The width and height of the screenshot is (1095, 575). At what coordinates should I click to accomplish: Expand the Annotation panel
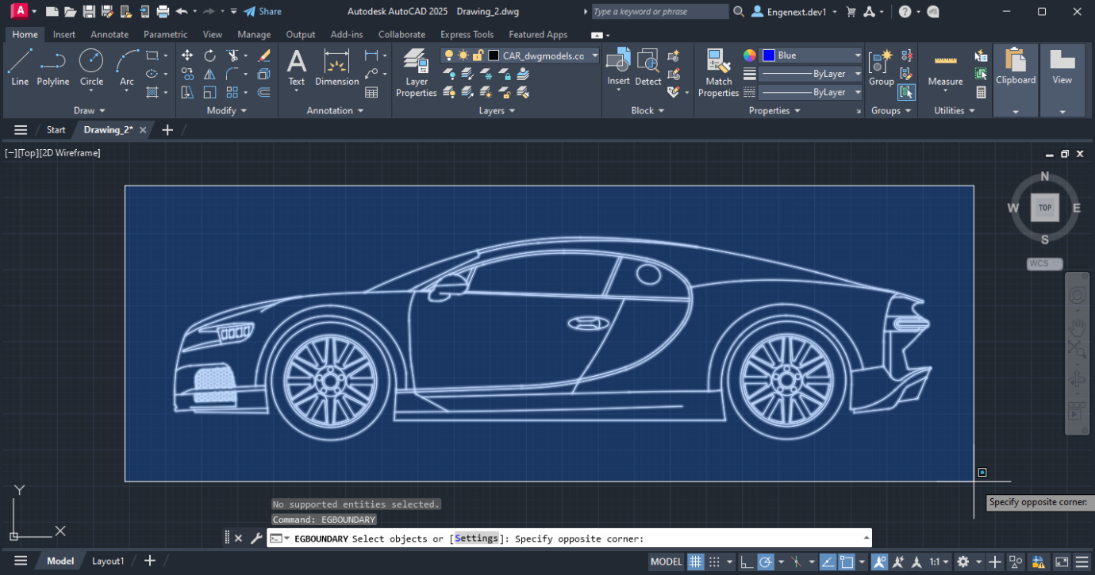tap(335, 111)
